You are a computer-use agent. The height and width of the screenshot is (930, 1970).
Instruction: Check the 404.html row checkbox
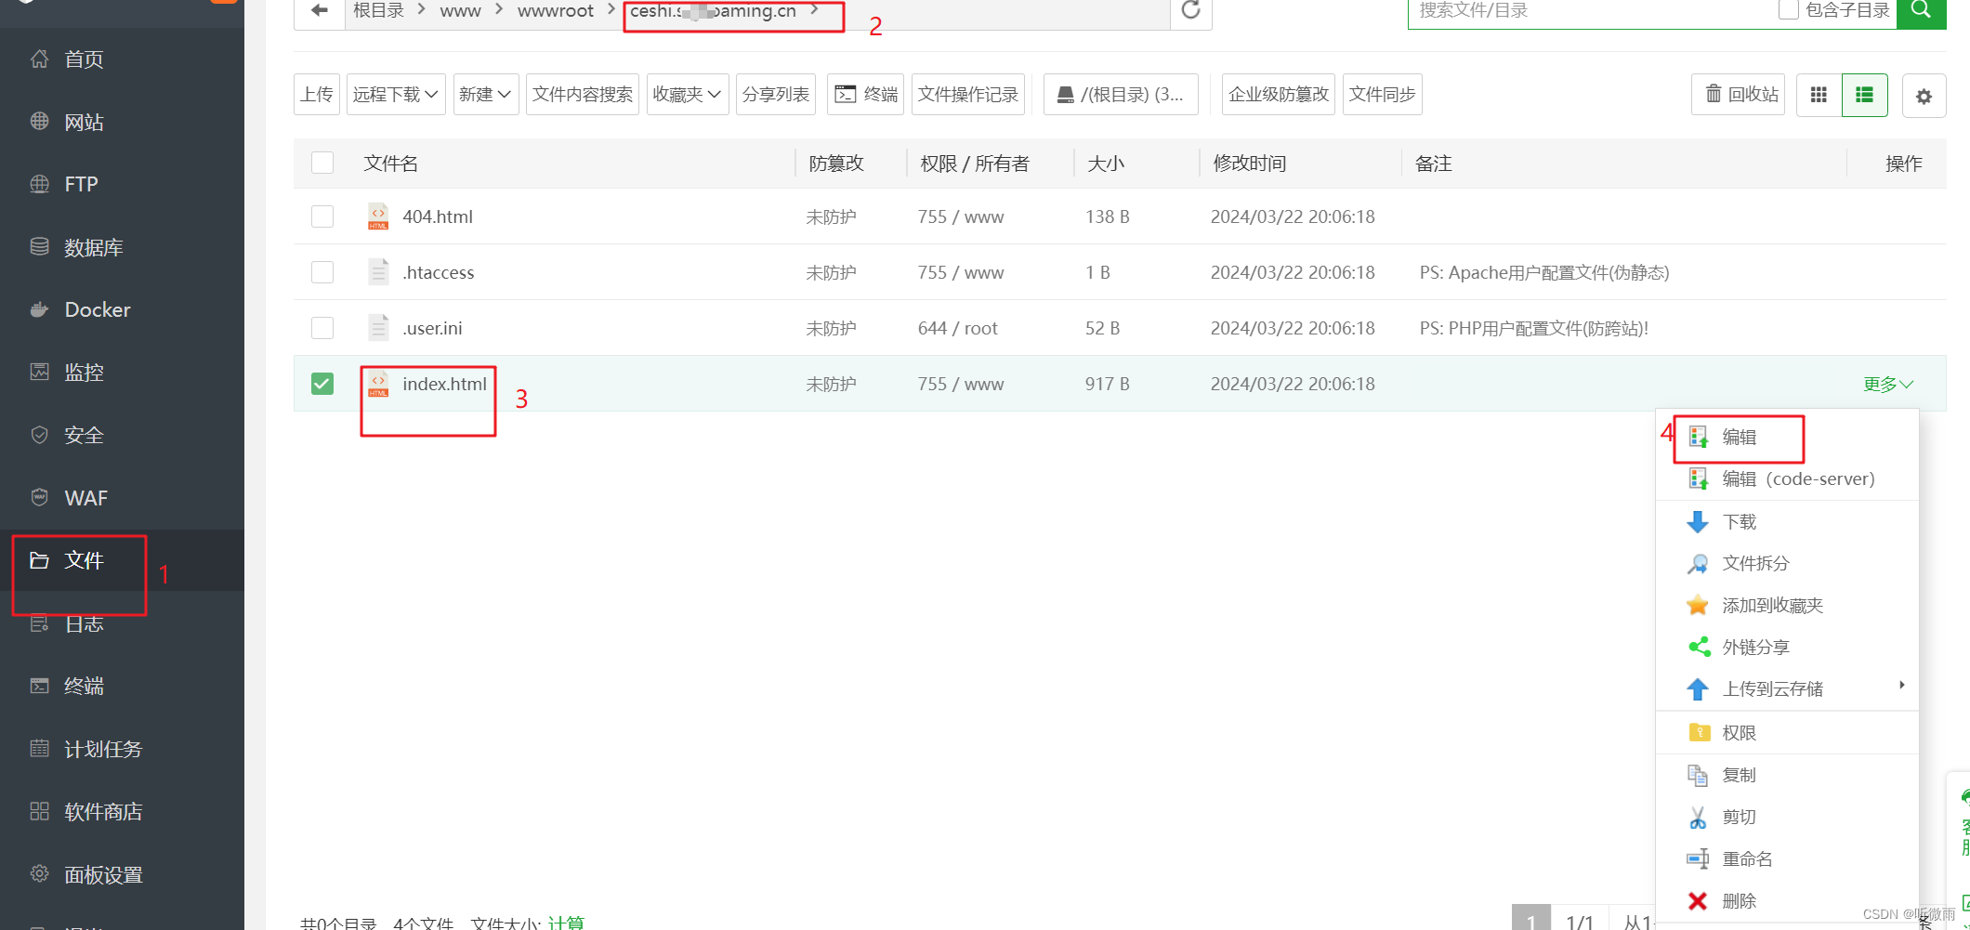322,216
